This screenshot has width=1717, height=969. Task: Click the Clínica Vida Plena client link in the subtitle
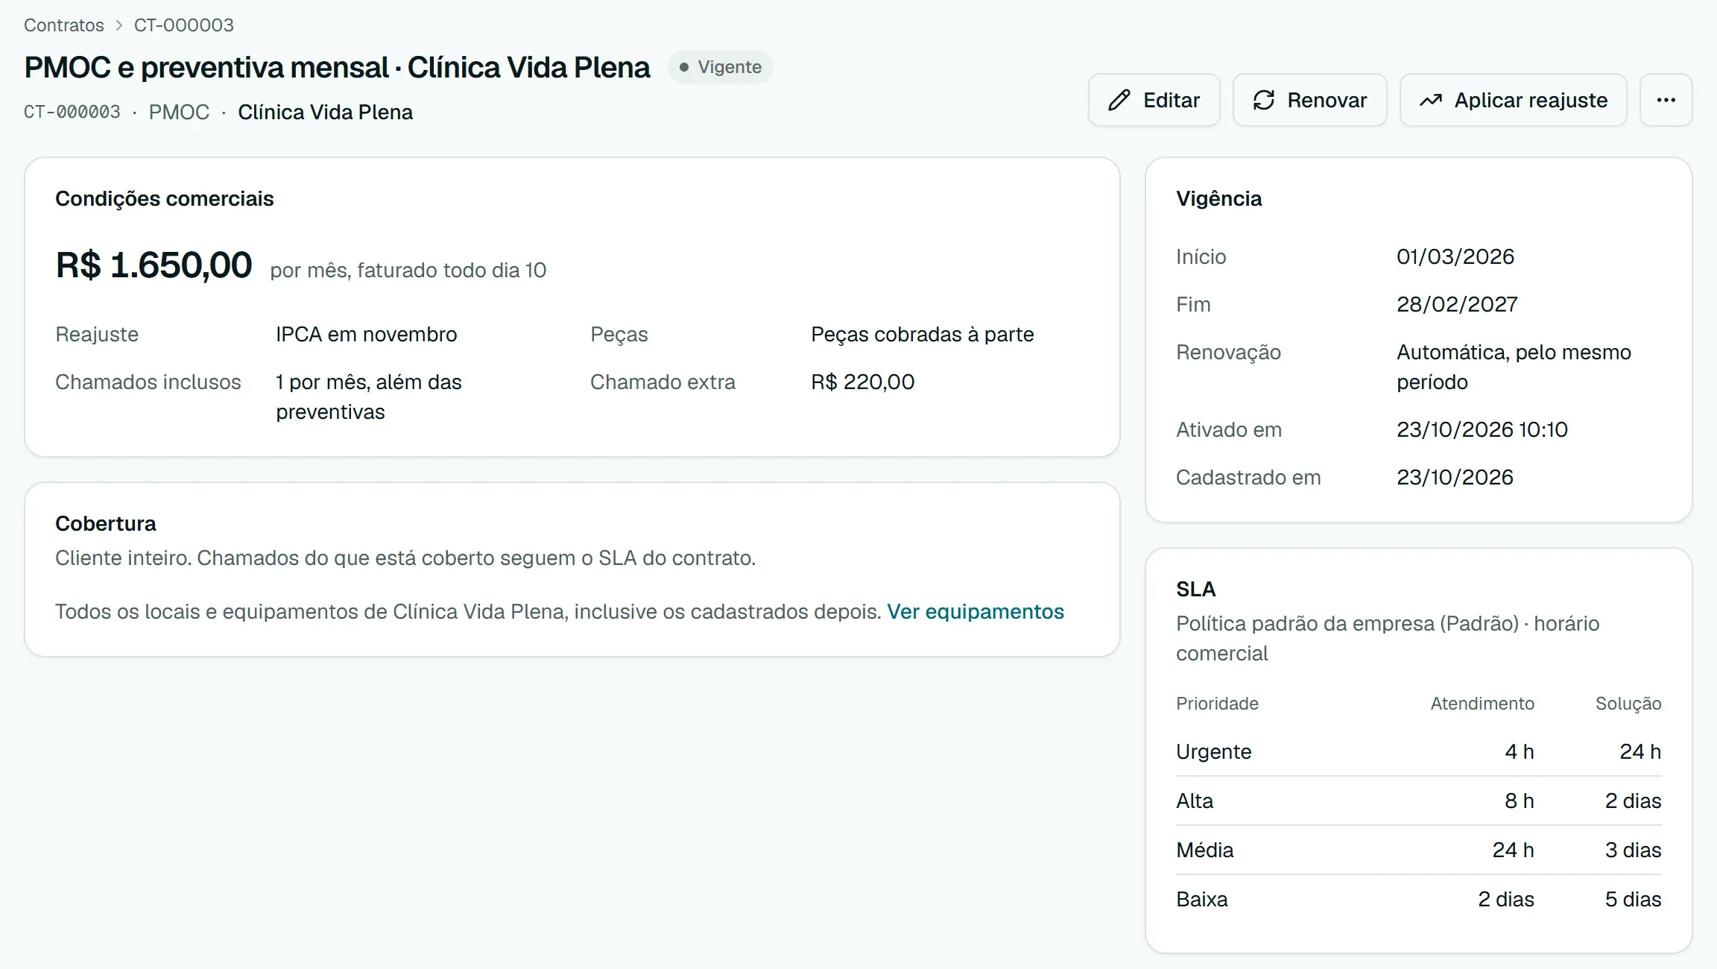(x=325, y=112)
